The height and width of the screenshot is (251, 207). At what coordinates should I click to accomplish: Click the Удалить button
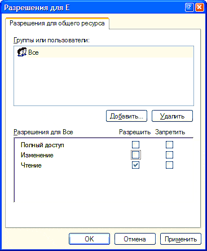pyautogui.click(x=172, y=116)
